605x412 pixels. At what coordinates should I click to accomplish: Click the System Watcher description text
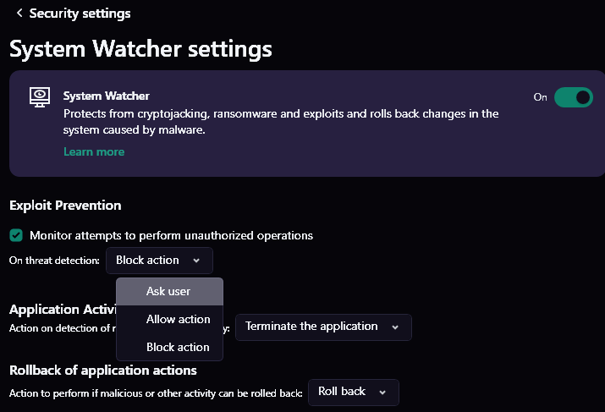tap(281, 122)
